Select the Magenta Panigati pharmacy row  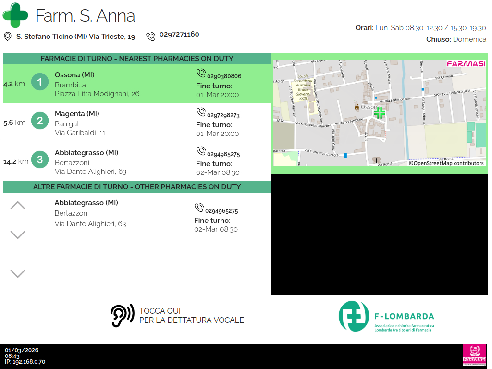[137, 123]
